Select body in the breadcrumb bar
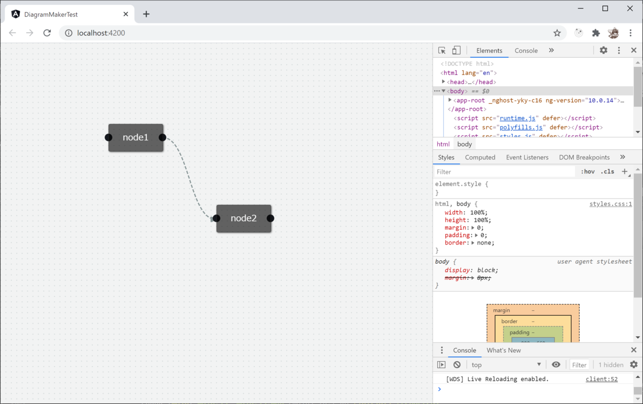 [465, 144]
